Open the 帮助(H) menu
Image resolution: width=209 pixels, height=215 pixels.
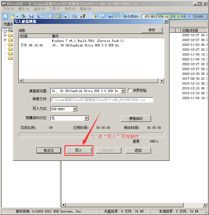[x=85, y=9]
